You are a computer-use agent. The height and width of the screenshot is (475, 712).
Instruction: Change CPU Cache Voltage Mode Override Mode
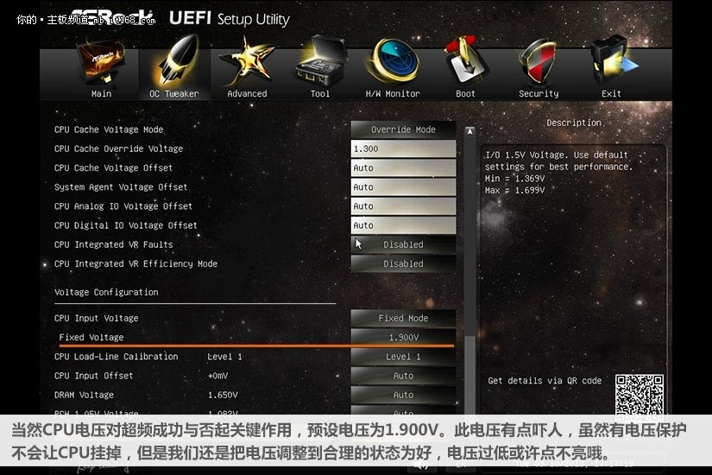(x=403, y=130)
